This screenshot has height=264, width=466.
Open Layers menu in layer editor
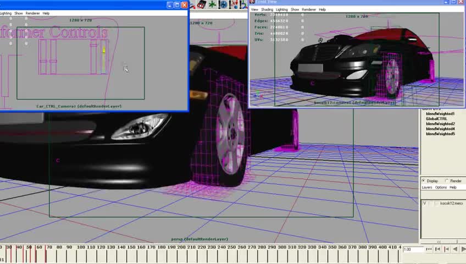click(x=427, y=188)
